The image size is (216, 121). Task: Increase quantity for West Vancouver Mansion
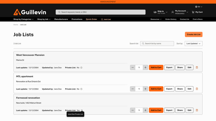pyautogui.click(x=145, y=67)
